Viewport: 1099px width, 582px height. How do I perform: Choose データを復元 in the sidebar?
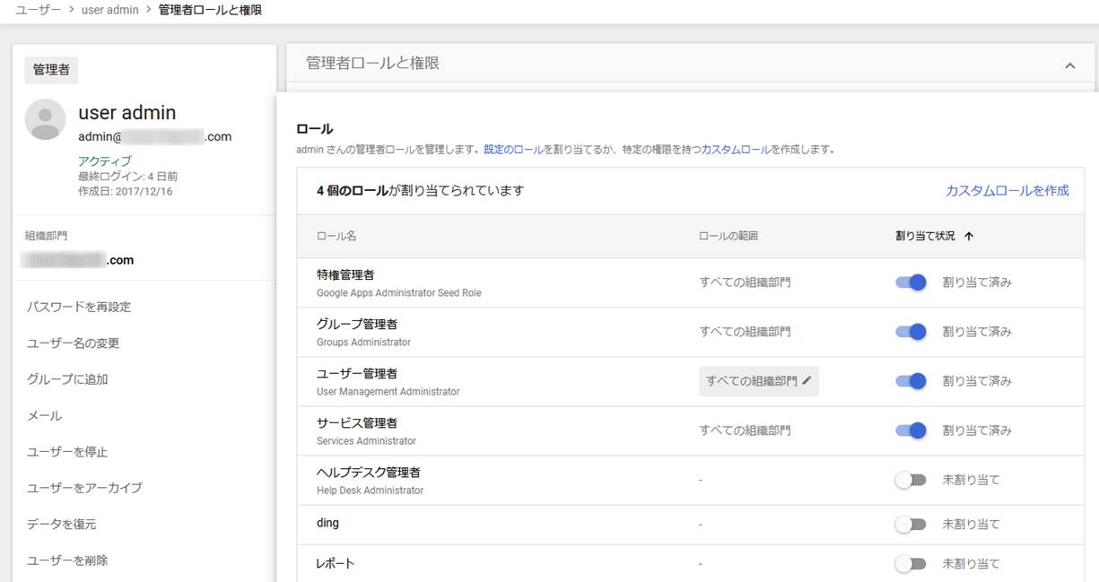click(61, 524)
